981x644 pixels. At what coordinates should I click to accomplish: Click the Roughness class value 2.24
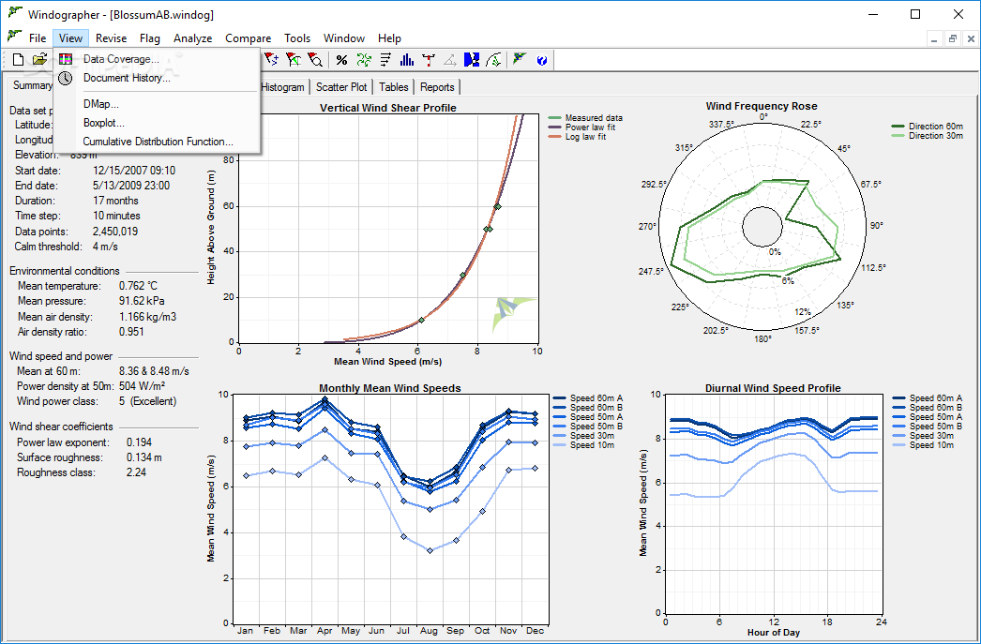[x=136, y=472]
